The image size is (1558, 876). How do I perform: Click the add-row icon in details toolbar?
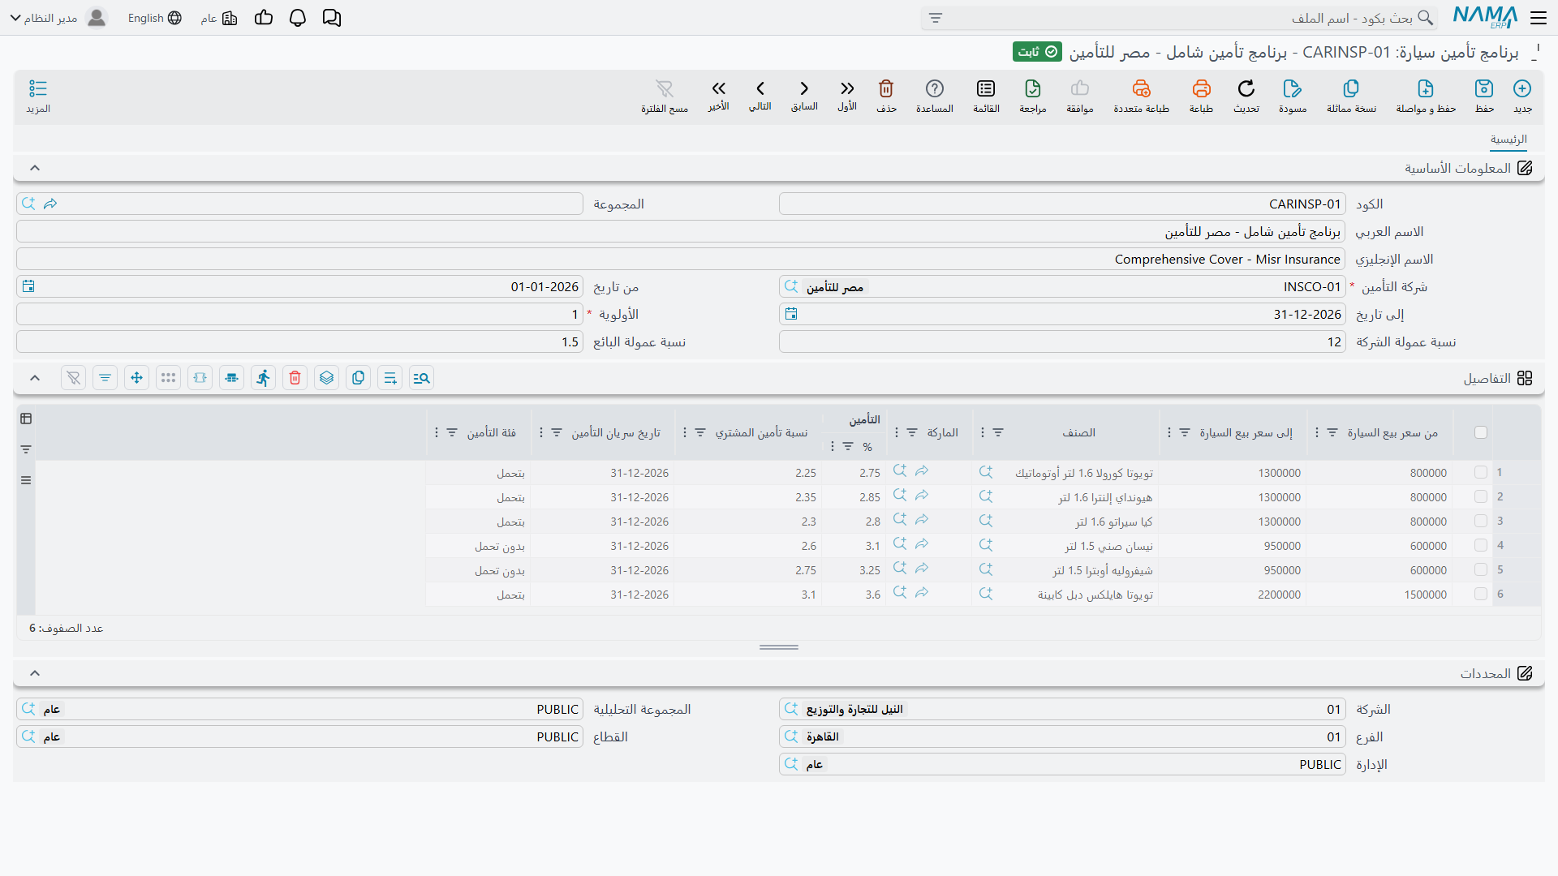(389, 378)
